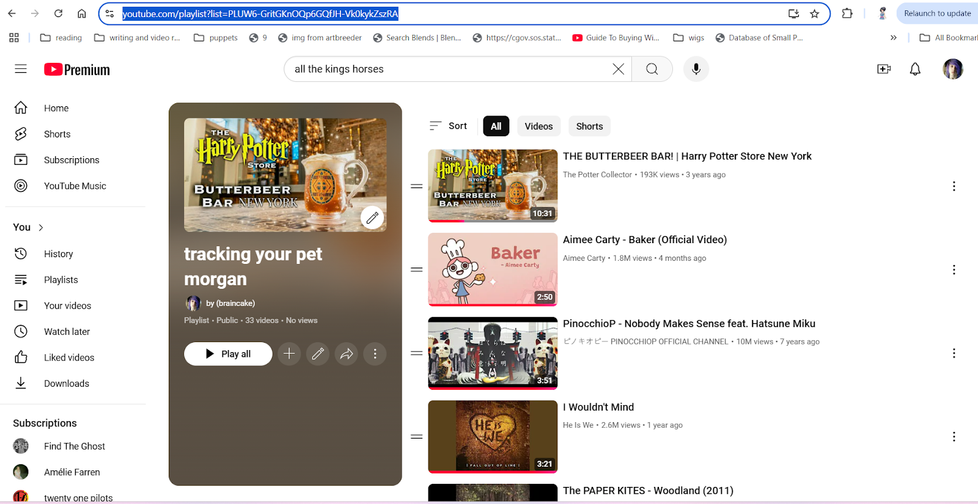Click Relaunch to update button
The width and height of the screenshot is (978, 504).
[937, 13]
